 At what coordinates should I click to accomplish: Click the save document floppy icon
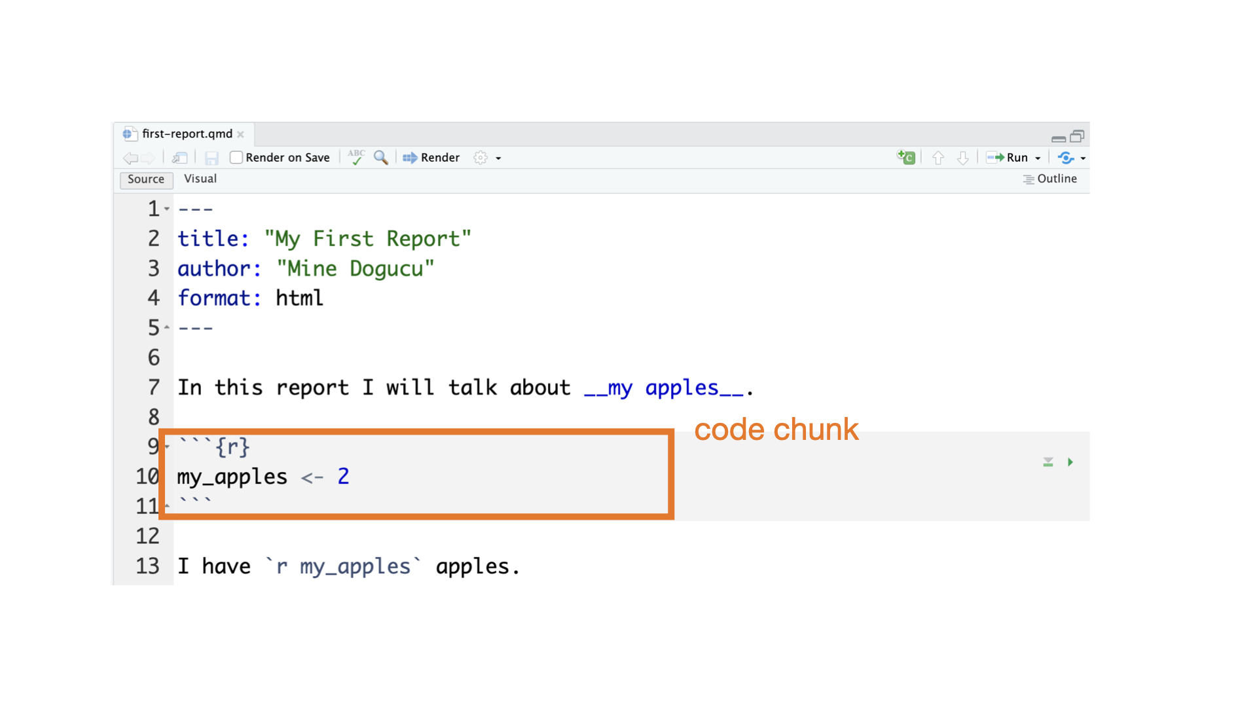click(x=211, y=158)
